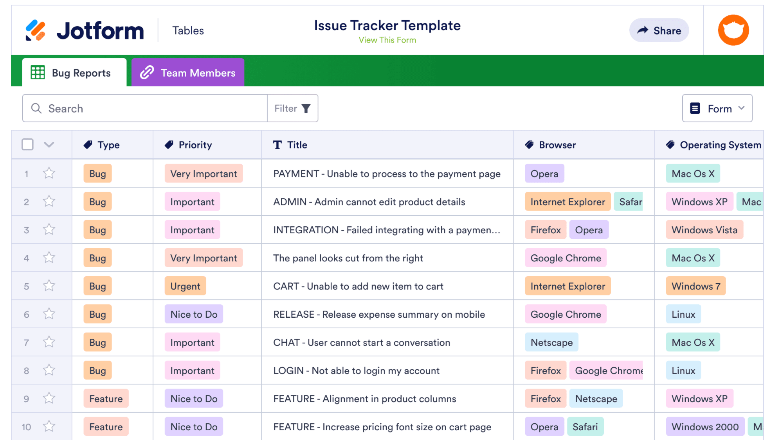The width and height of the screenshot is (771, 440).
Task: Click the Share button
Action: pyautogui.click(x=659, y=30)
